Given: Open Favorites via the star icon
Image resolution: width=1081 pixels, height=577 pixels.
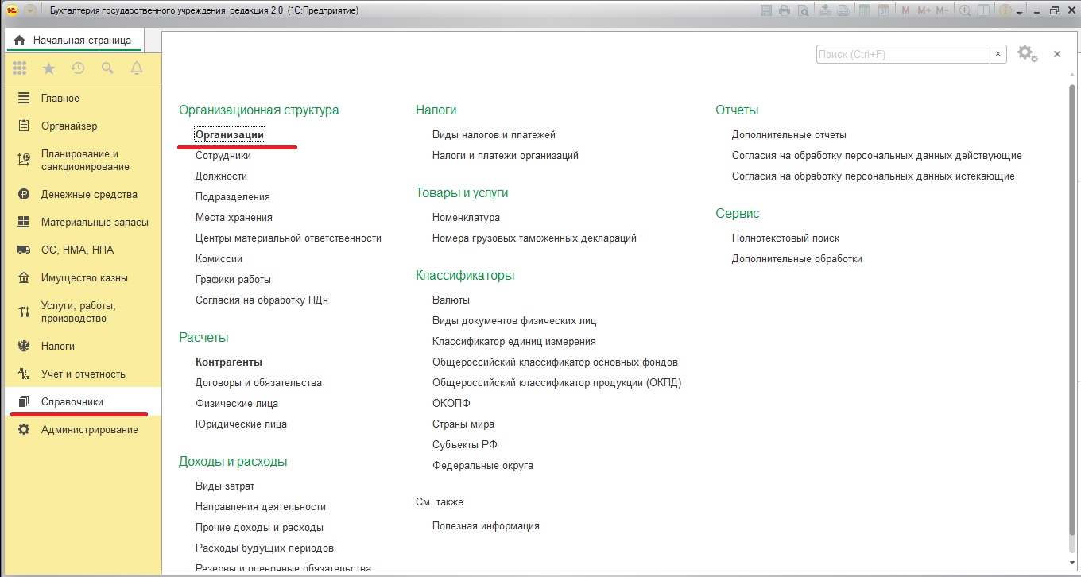Looking at the screenshot, I should (x=48, y=68).
